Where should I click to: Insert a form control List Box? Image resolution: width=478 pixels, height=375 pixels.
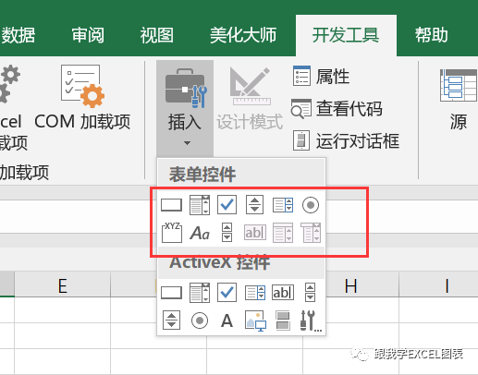pos(283,205)
